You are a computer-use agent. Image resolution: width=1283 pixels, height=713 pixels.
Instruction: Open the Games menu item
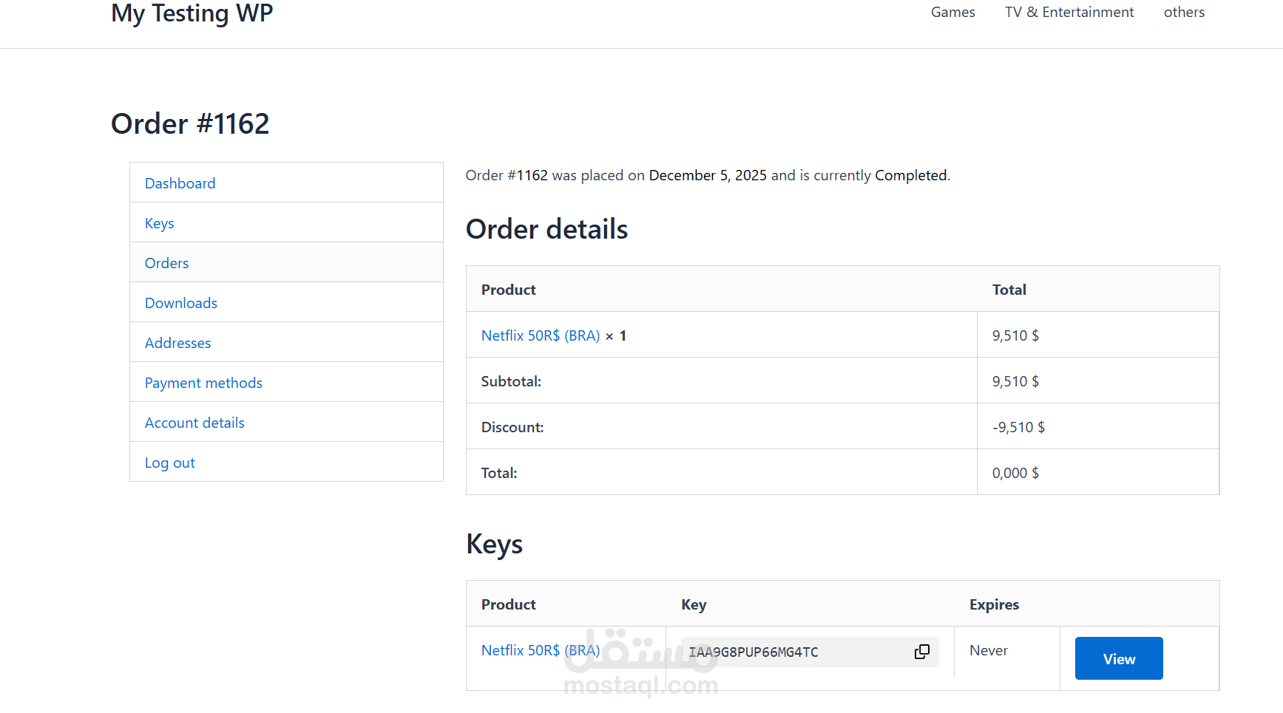[952, 12]
